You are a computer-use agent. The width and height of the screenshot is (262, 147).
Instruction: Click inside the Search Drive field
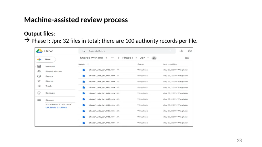pyautogui.click(x=127, y=51)
